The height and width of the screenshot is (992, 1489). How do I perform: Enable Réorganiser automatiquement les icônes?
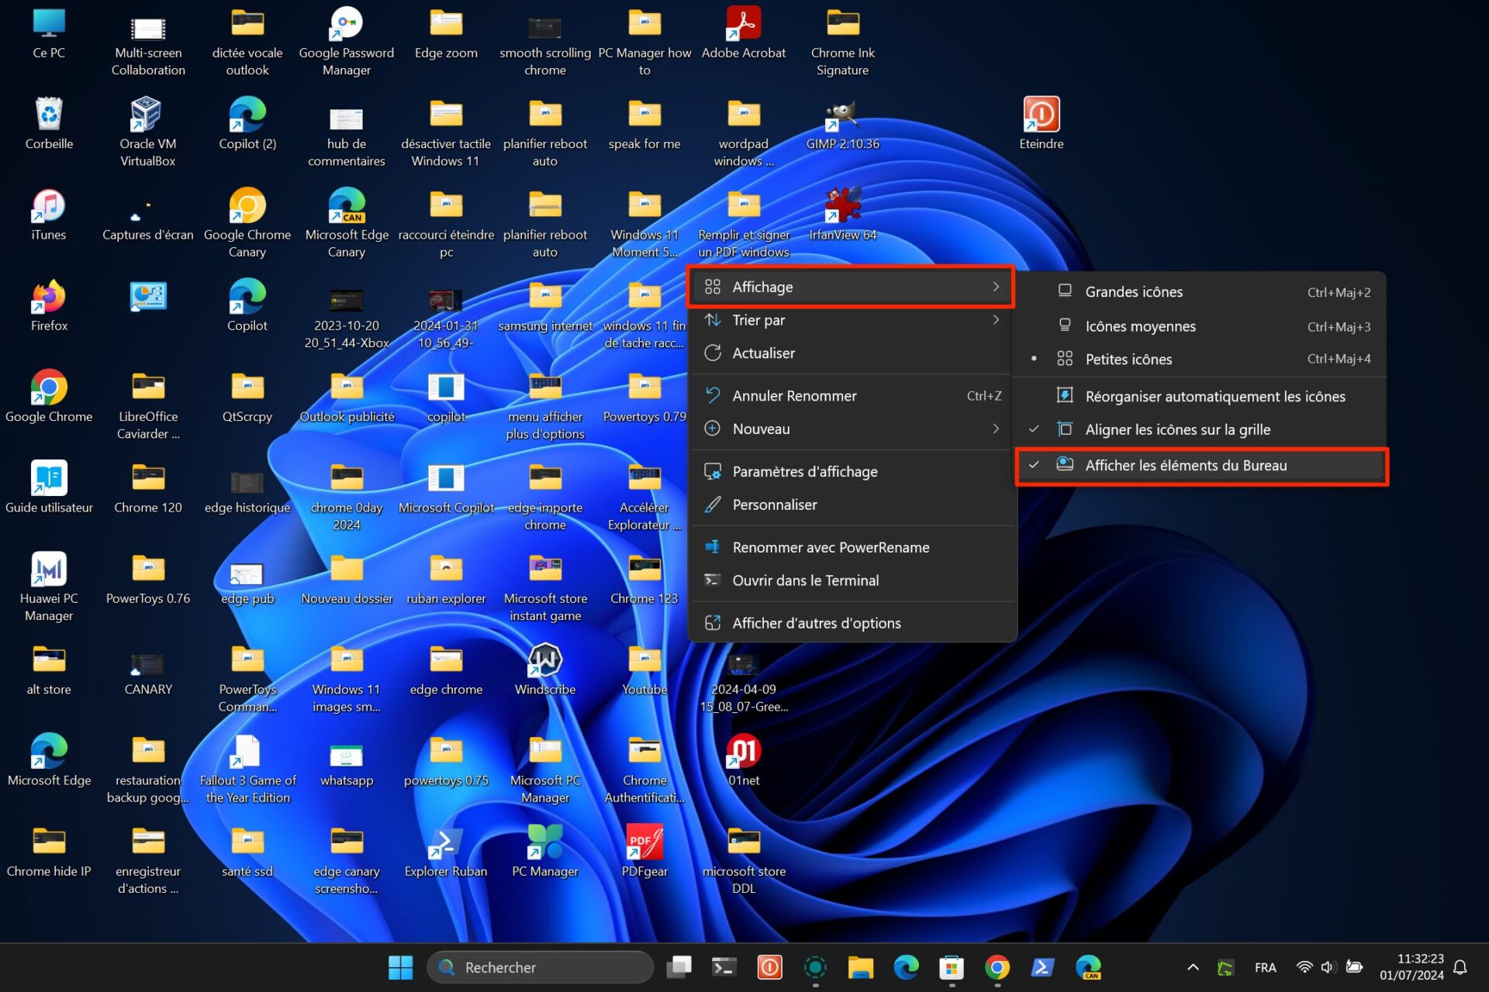coord(1215,394)
